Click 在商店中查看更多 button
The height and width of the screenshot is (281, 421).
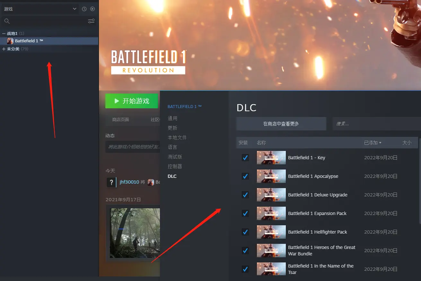click(281, 124)
